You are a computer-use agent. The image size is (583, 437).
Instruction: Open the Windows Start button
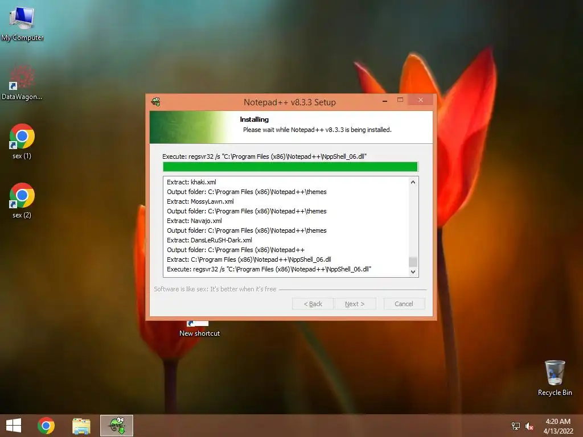pyautogui.click(x=14, y=426)
